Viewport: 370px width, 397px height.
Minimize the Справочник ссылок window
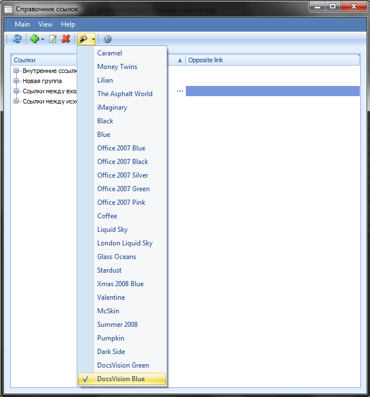(x=317, y=7)
